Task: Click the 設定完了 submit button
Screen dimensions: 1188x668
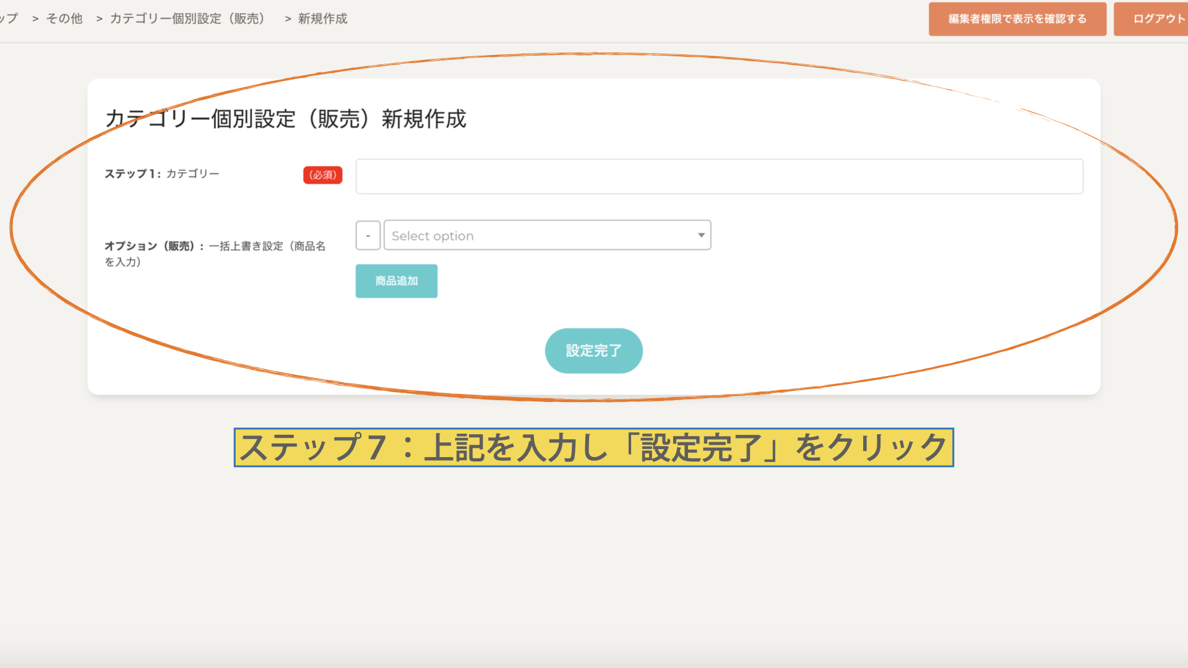Action: tap(593, 351)
